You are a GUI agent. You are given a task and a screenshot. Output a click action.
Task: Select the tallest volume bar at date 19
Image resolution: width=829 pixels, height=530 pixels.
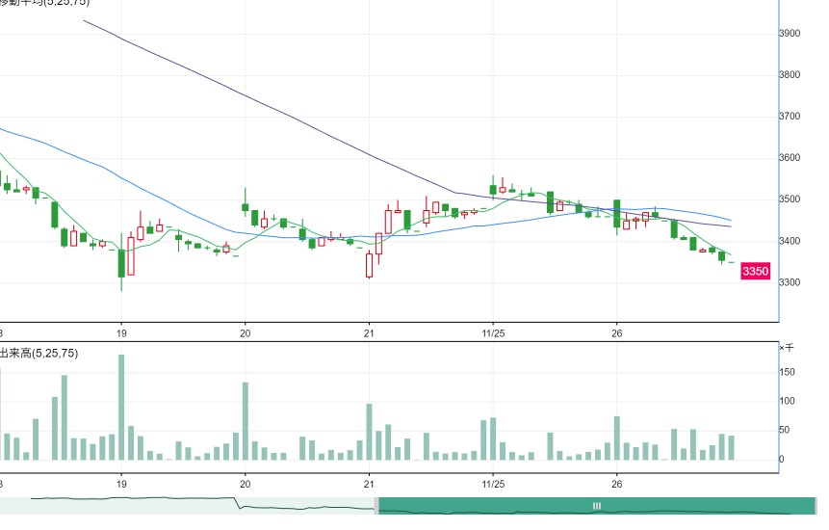point(121,408)
